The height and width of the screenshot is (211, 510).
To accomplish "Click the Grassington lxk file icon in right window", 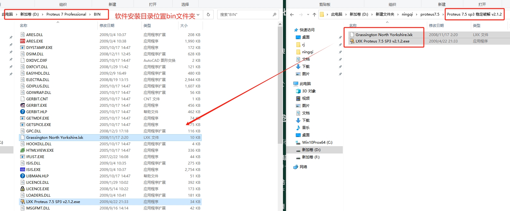I will tap(352, 35).
